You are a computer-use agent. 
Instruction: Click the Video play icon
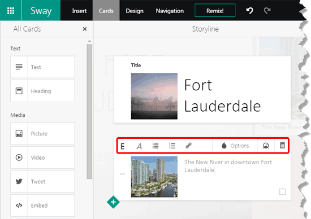19,157
